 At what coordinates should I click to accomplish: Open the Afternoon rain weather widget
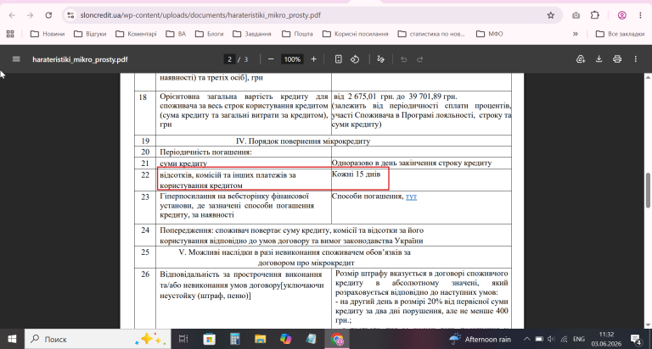(481, 339)
